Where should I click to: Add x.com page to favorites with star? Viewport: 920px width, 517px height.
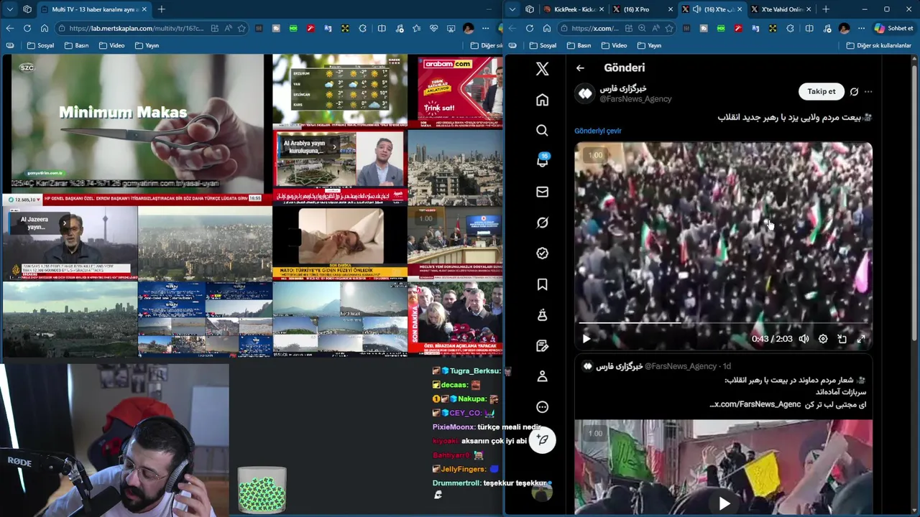coord(669,29)
